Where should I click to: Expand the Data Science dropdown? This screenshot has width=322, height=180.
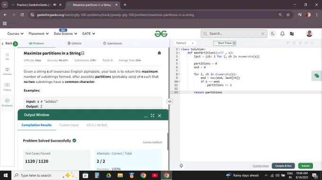(x=65, y=33)
